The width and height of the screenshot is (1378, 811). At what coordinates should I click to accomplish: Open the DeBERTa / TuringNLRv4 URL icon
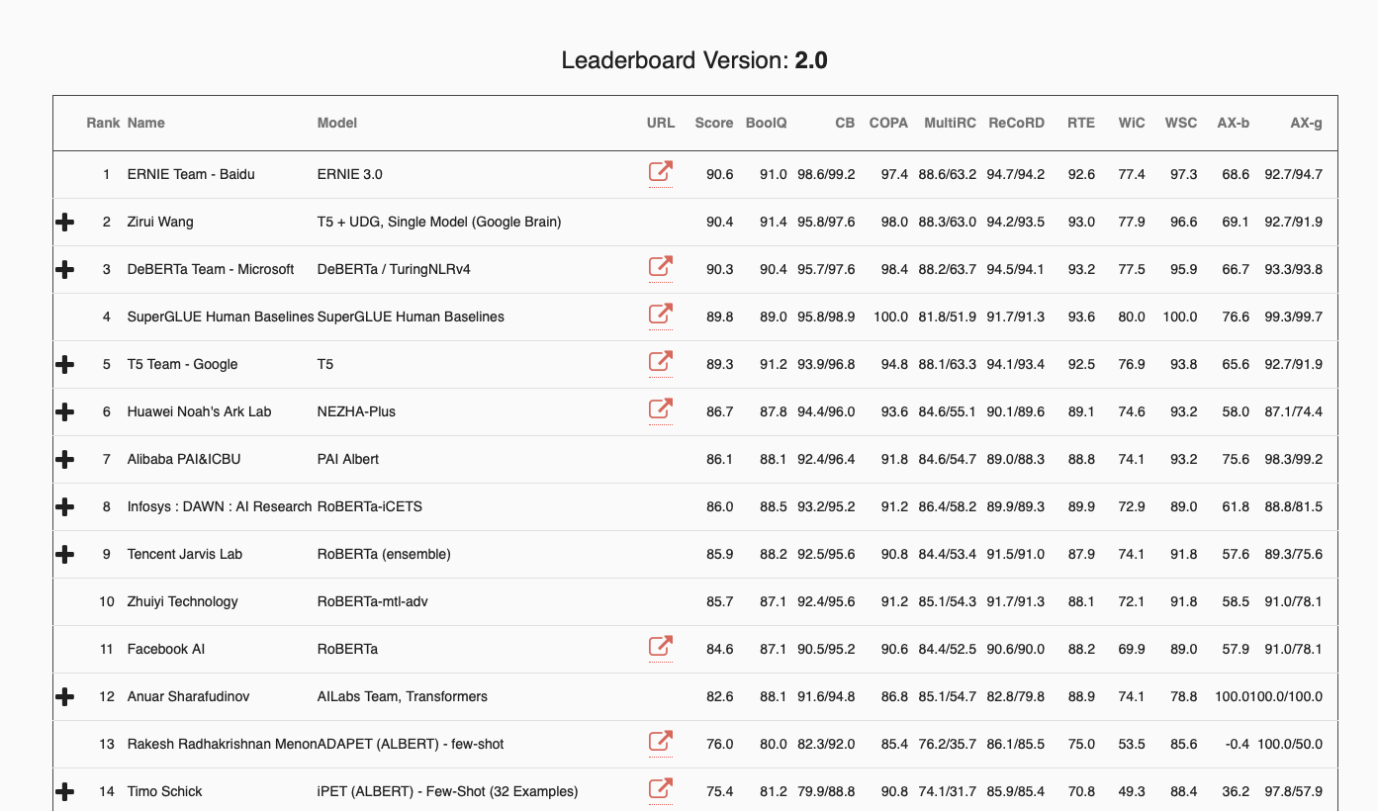tap(661, 267)
